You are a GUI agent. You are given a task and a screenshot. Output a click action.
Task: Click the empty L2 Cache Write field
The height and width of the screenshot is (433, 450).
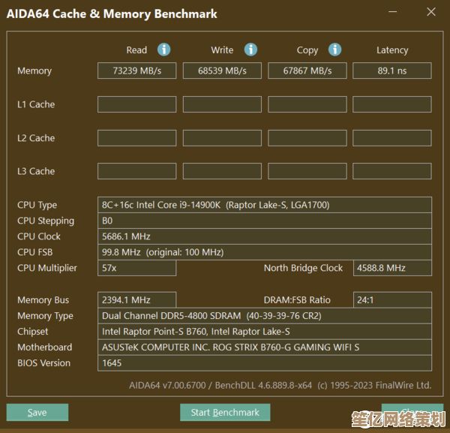(x=222, y=138)
